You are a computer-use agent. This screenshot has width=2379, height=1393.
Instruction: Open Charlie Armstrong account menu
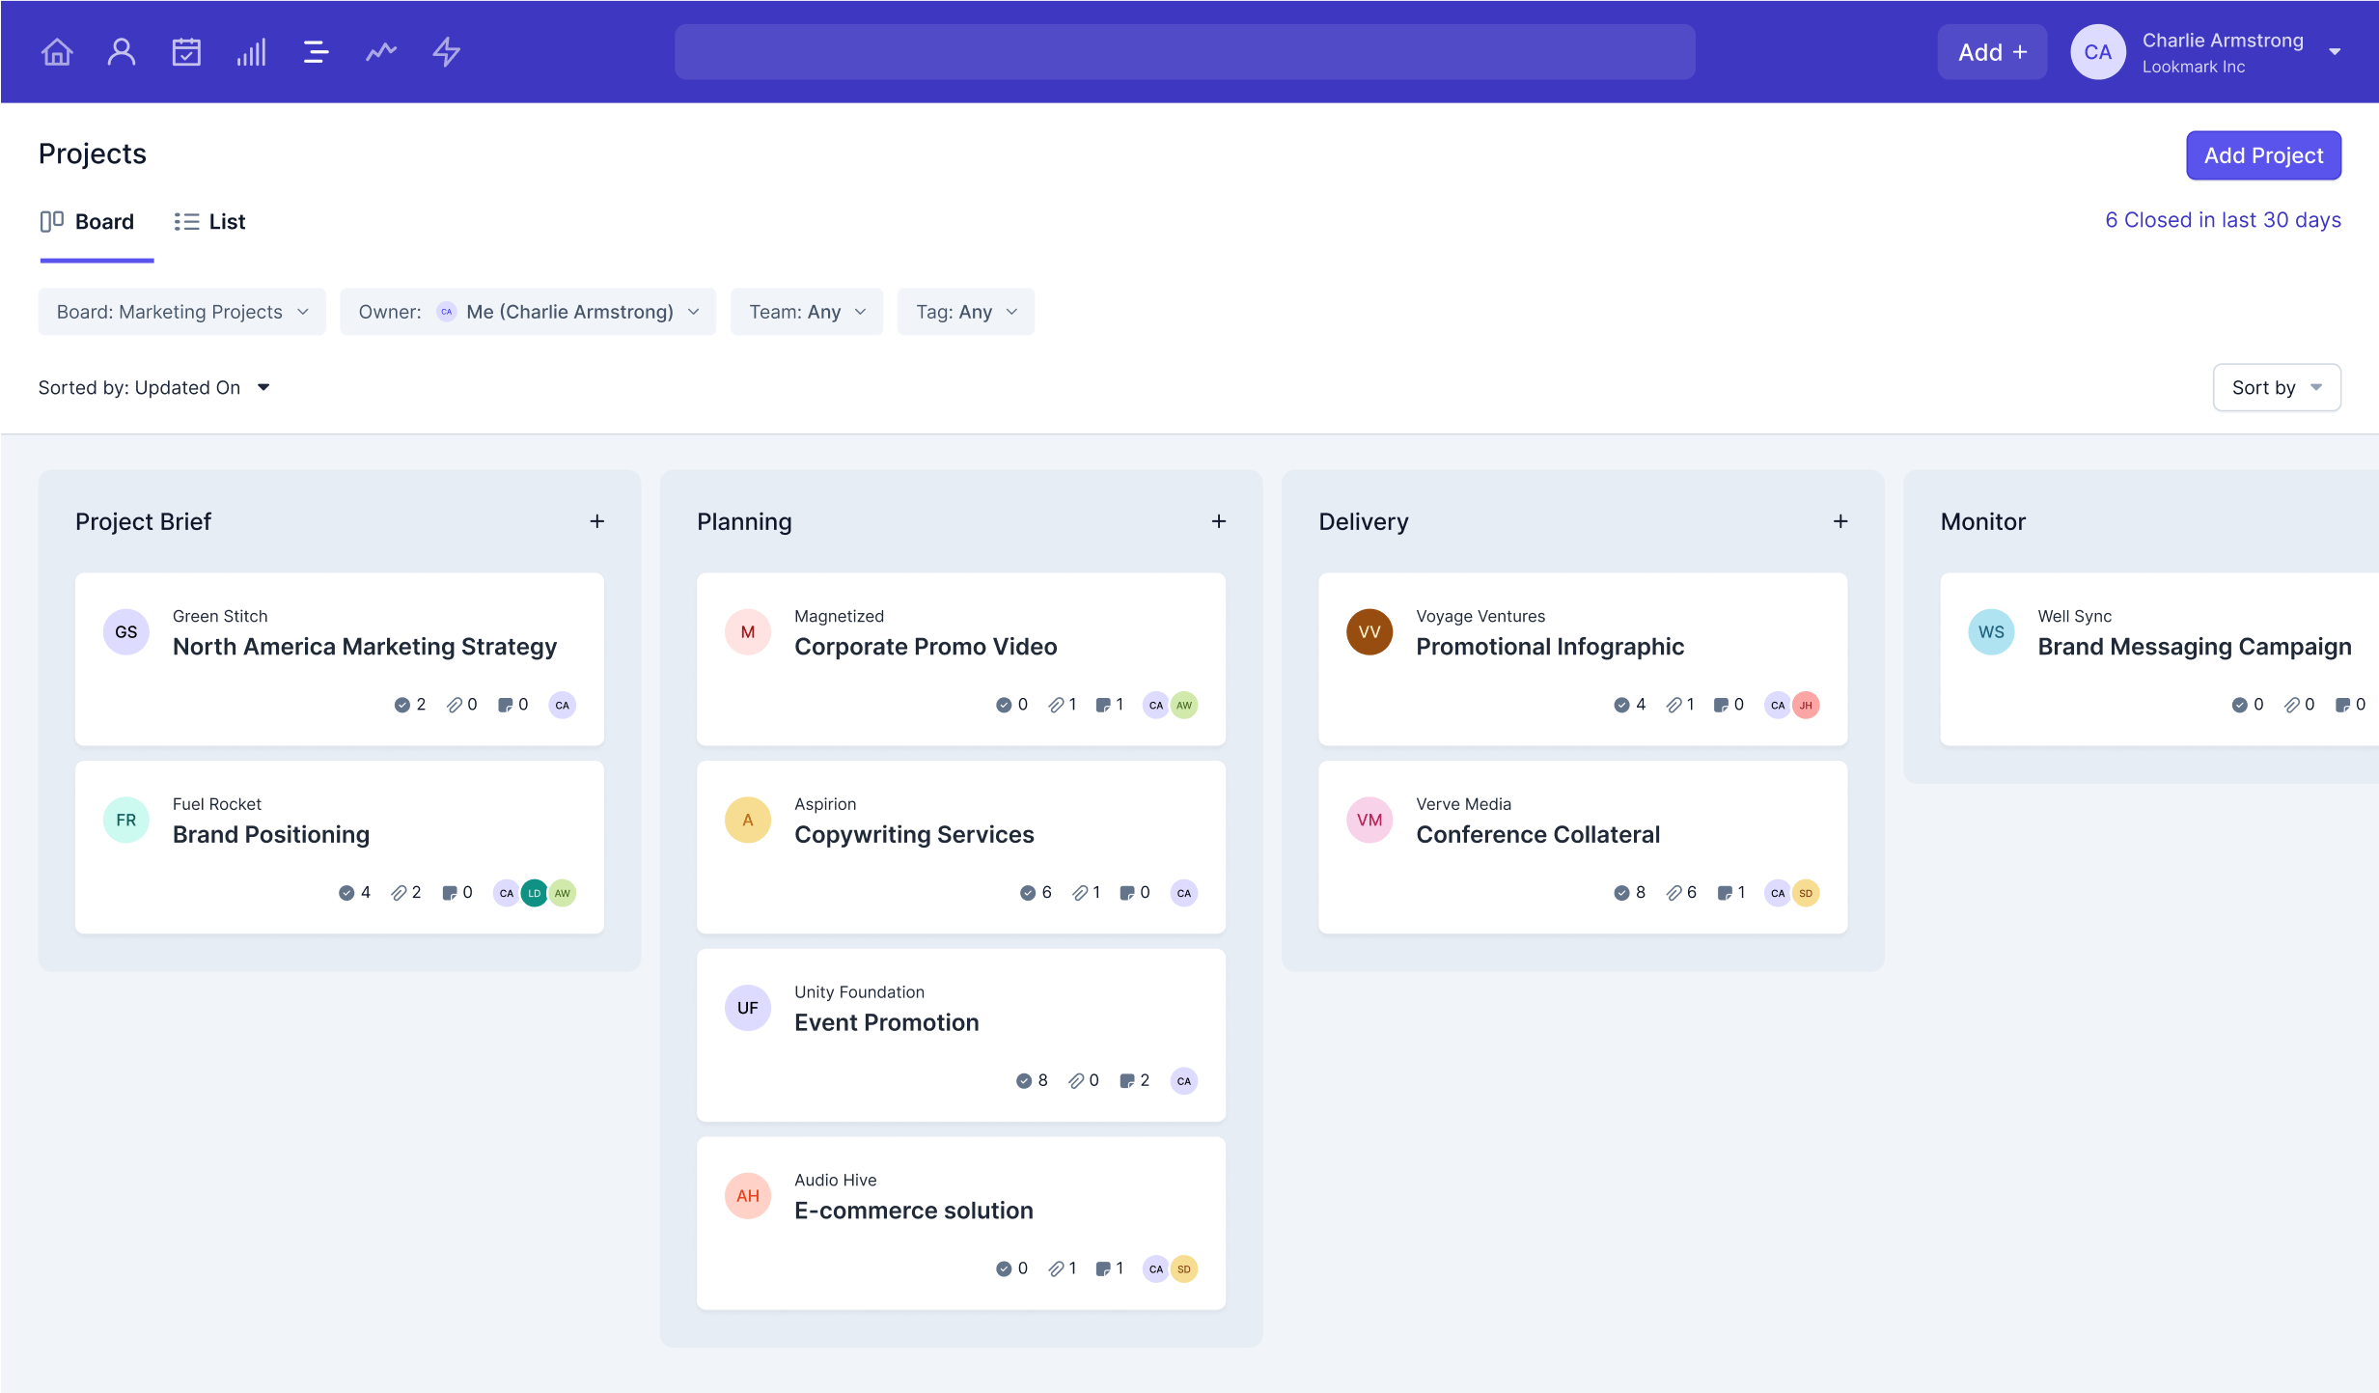point(2335,51)
